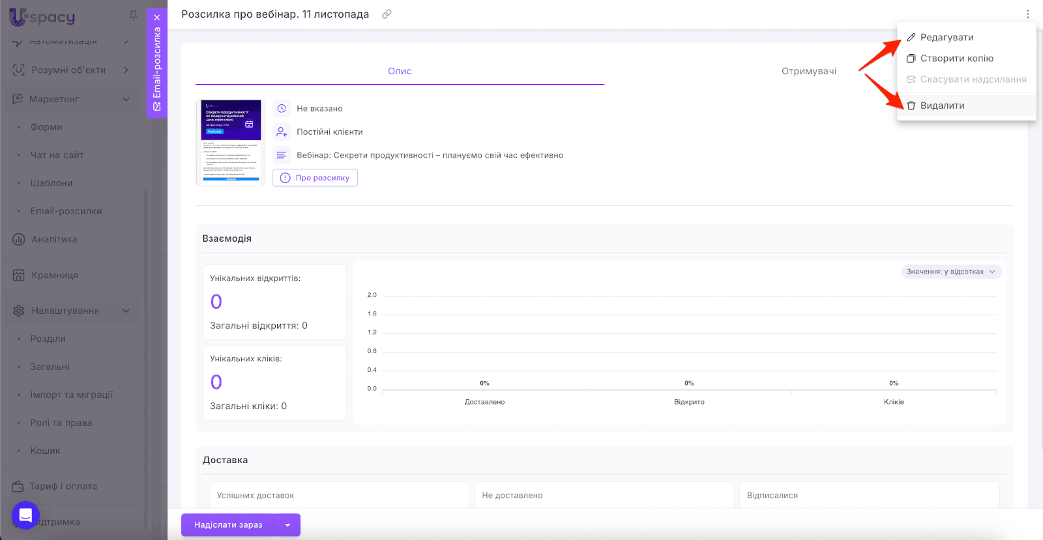Click the Аналітика sidebar icon
Viewport: 1043px width, 540px height.
[19, 240]
